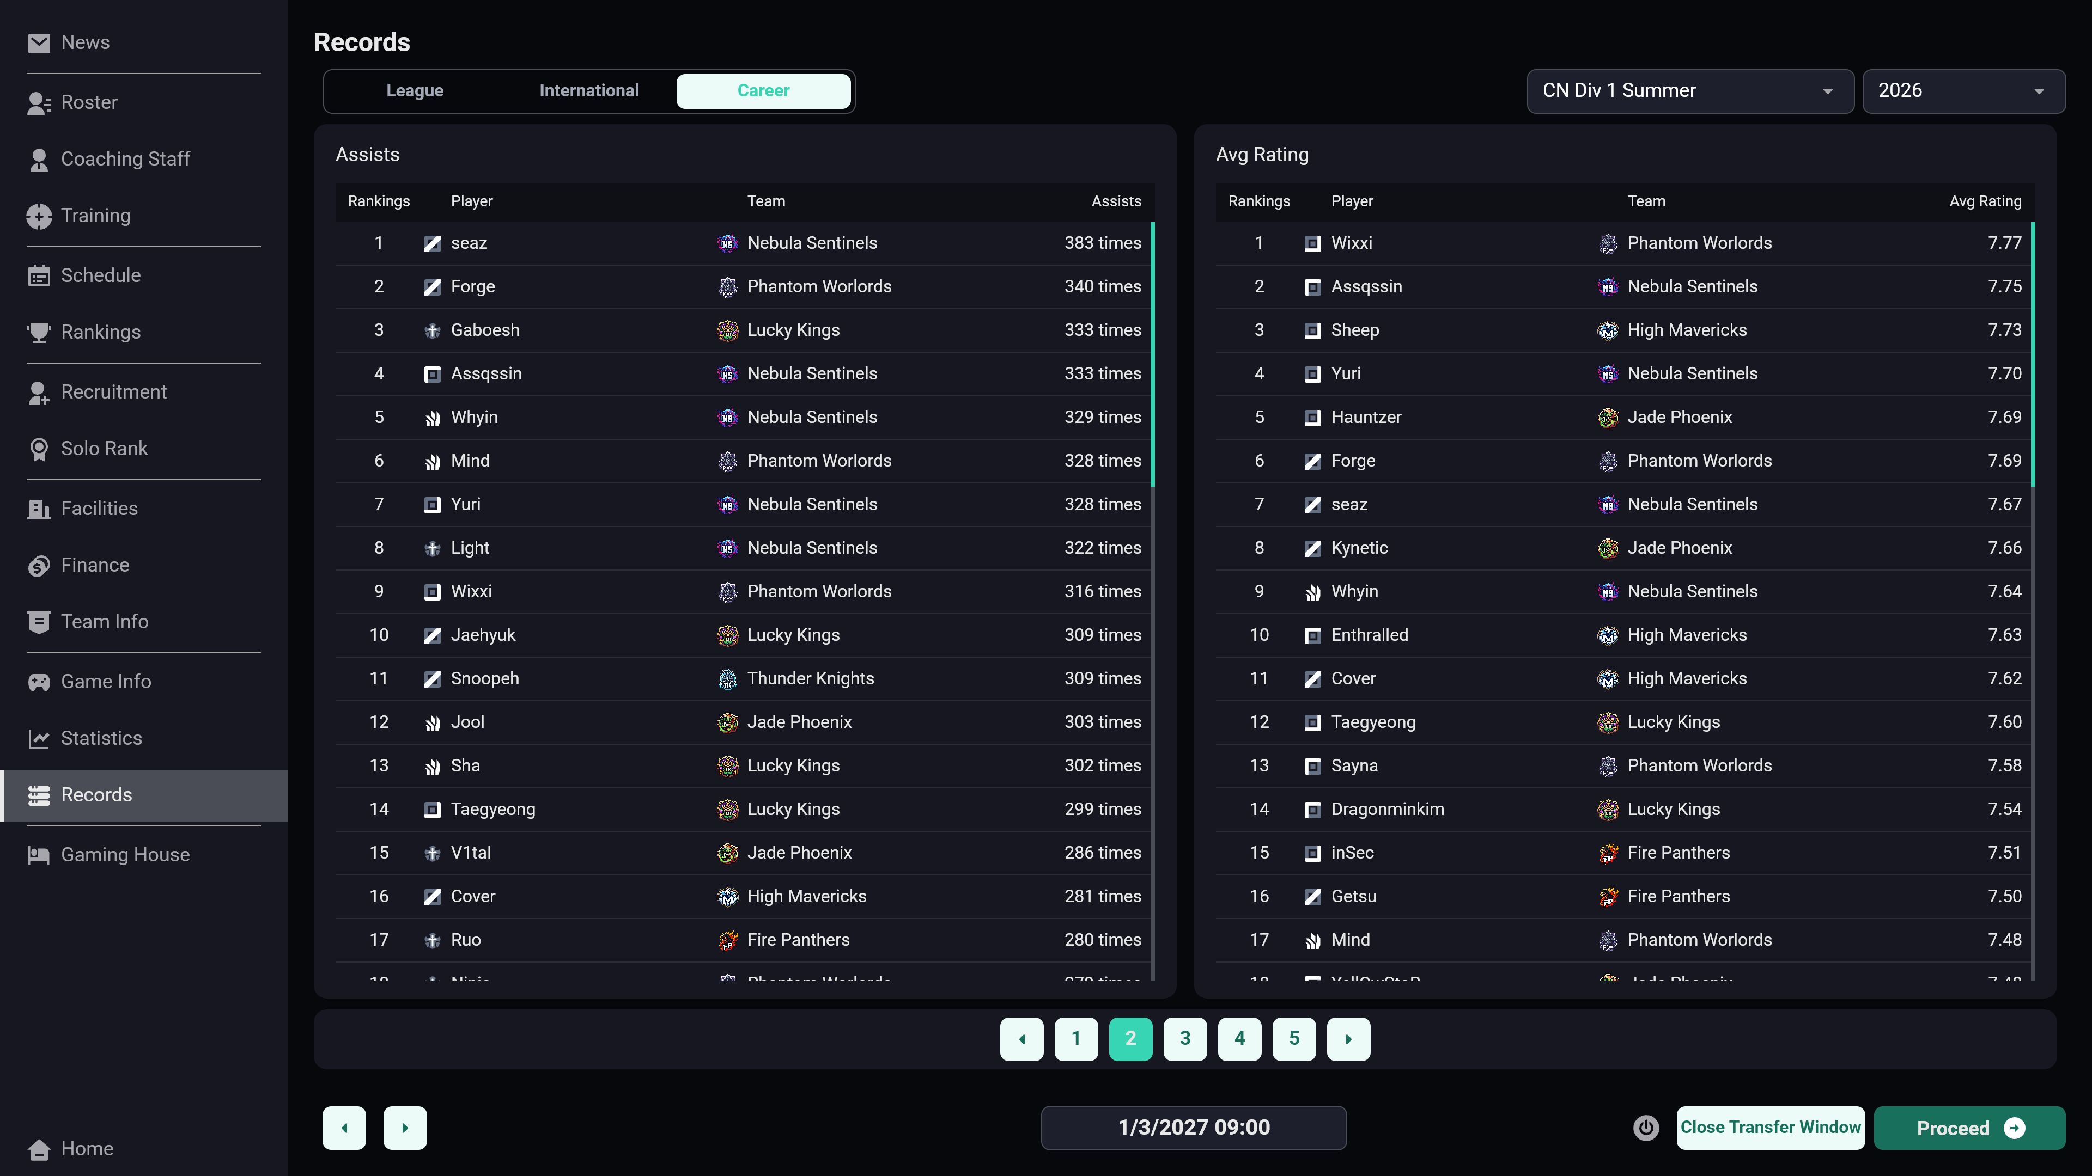Select the International tab
This screenshot has height=1176, width=2092.
pyautogui.click(x=589, y=91)
